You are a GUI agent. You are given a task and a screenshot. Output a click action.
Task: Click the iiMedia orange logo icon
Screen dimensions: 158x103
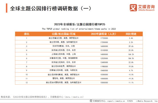pos(133,7)
